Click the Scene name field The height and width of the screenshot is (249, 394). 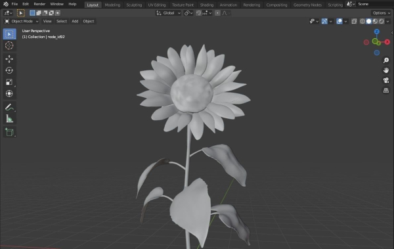click(374, 4)
